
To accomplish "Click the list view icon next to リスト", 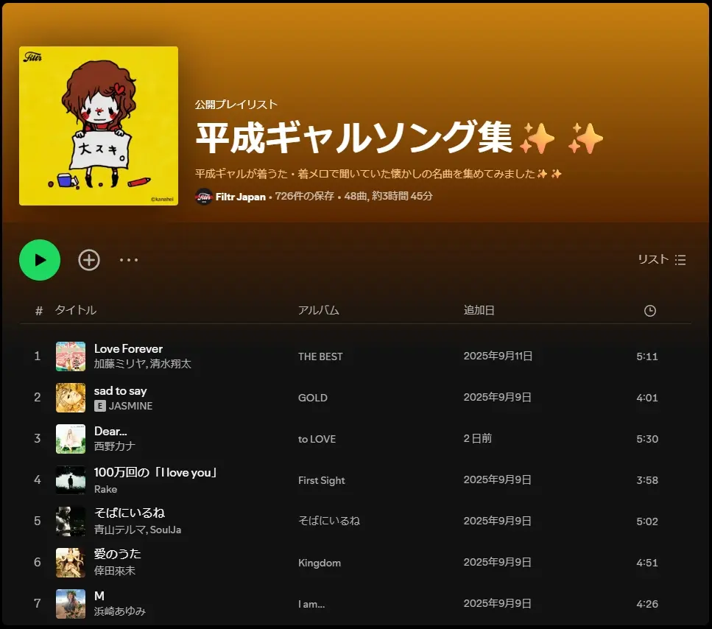I will click(x=680, y=259).
